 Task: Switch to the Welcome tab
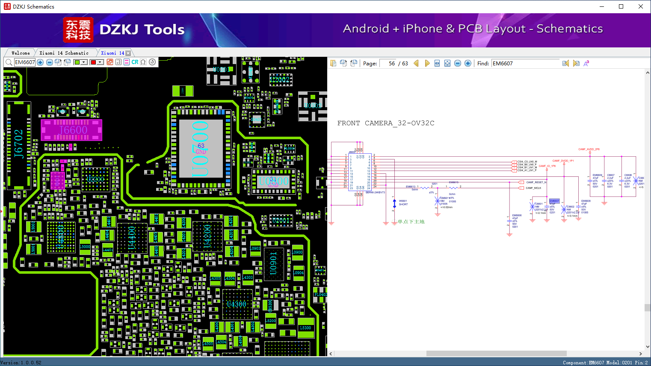pyautogui.click(x=21, y=53)
